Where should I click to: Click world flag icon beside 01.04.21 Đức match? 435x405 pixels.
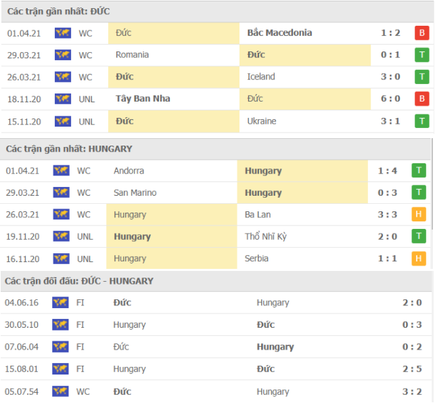click(x=63, y=33)
